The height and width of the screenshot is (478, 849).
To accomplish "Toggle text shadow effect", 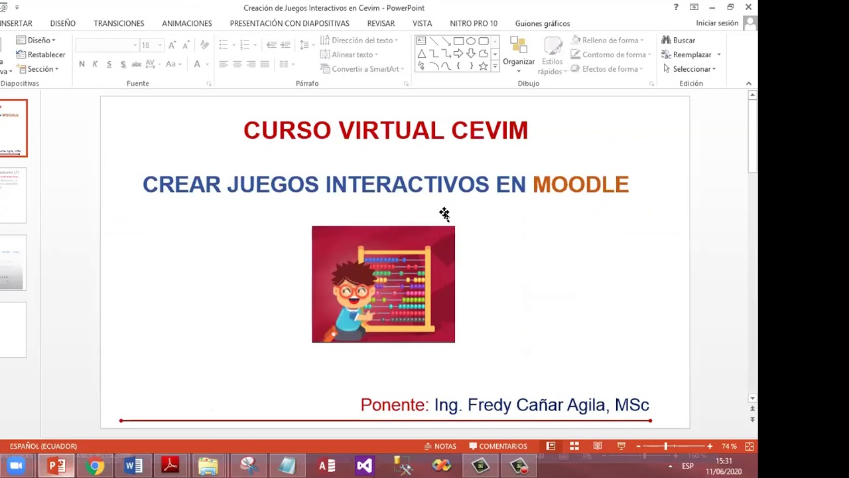I will point(123,64).
